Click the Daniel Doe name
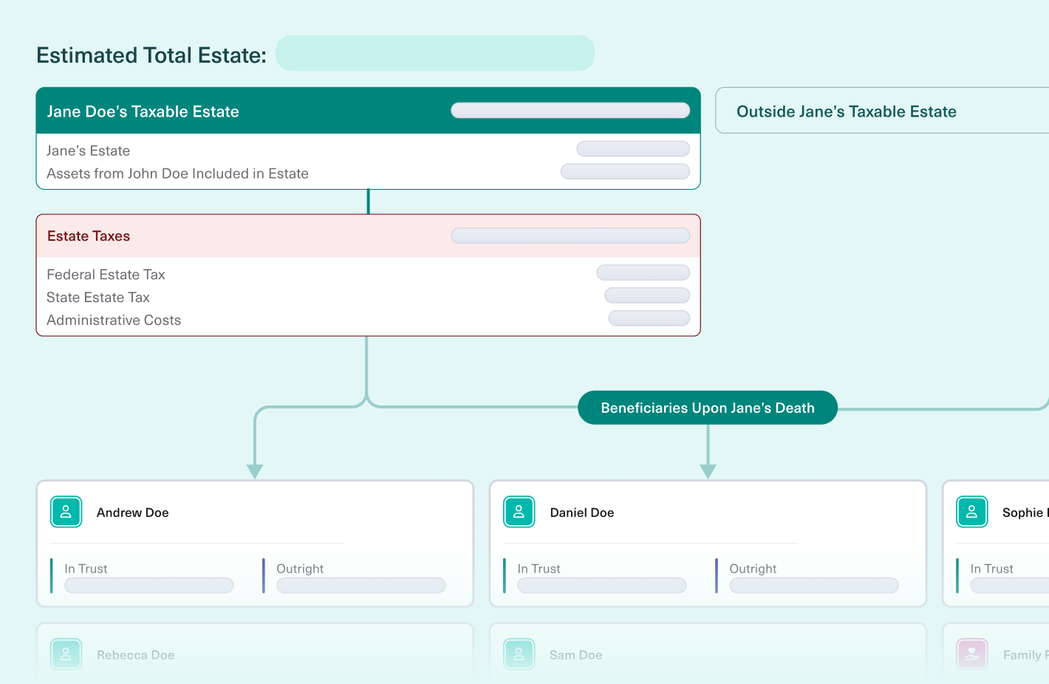The width and height of the screenshot is (1049, 684). tap(582, 513)
